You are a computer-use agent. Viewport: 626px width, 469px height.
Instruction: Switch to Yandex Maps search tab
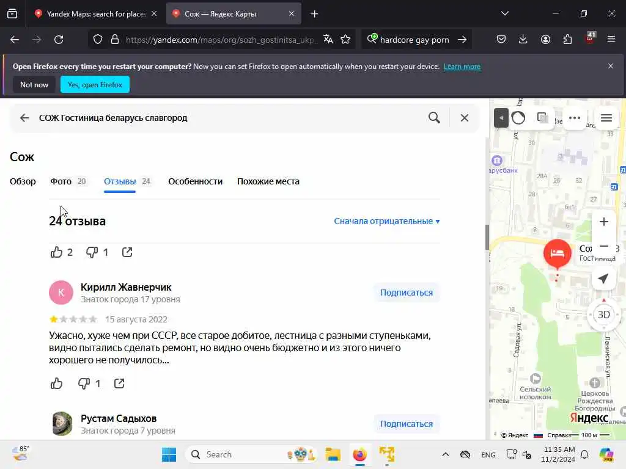tap(96, 14)
